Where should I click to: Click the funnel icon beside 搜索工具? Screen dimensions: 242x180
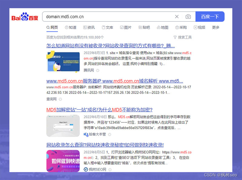tap(175, 37)
